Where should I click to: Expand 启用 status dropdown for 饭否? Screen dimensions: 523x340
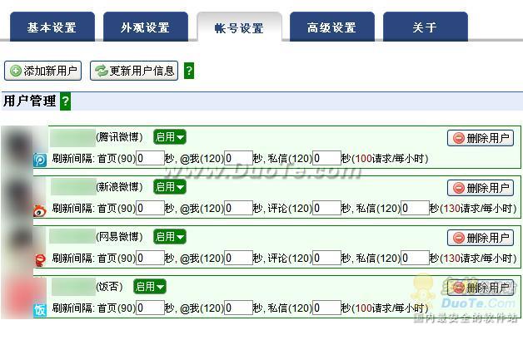150,287
